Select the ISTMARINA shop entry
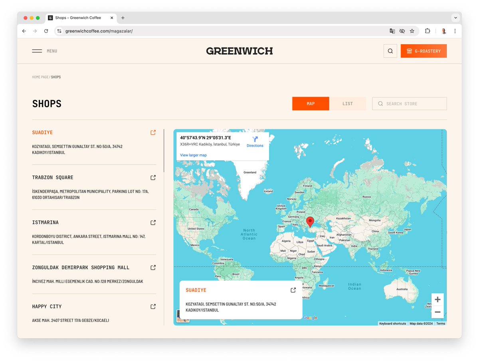 coord(45,223)
